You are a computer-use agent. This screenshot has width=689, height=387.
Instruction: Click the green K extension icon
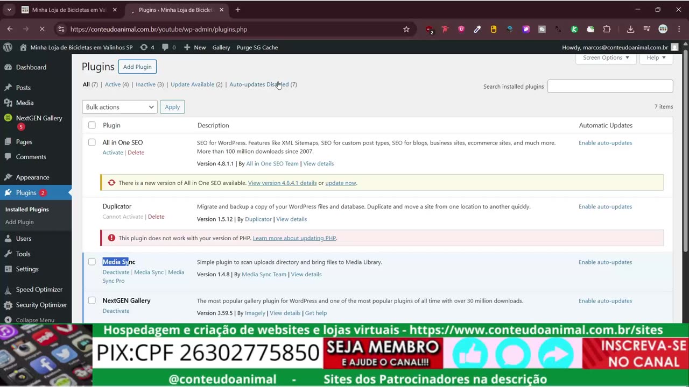(574, 29)
